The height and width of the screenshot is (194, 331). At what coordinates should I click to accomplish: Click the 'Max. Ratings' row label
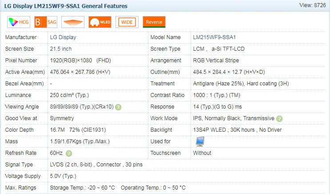21,188
